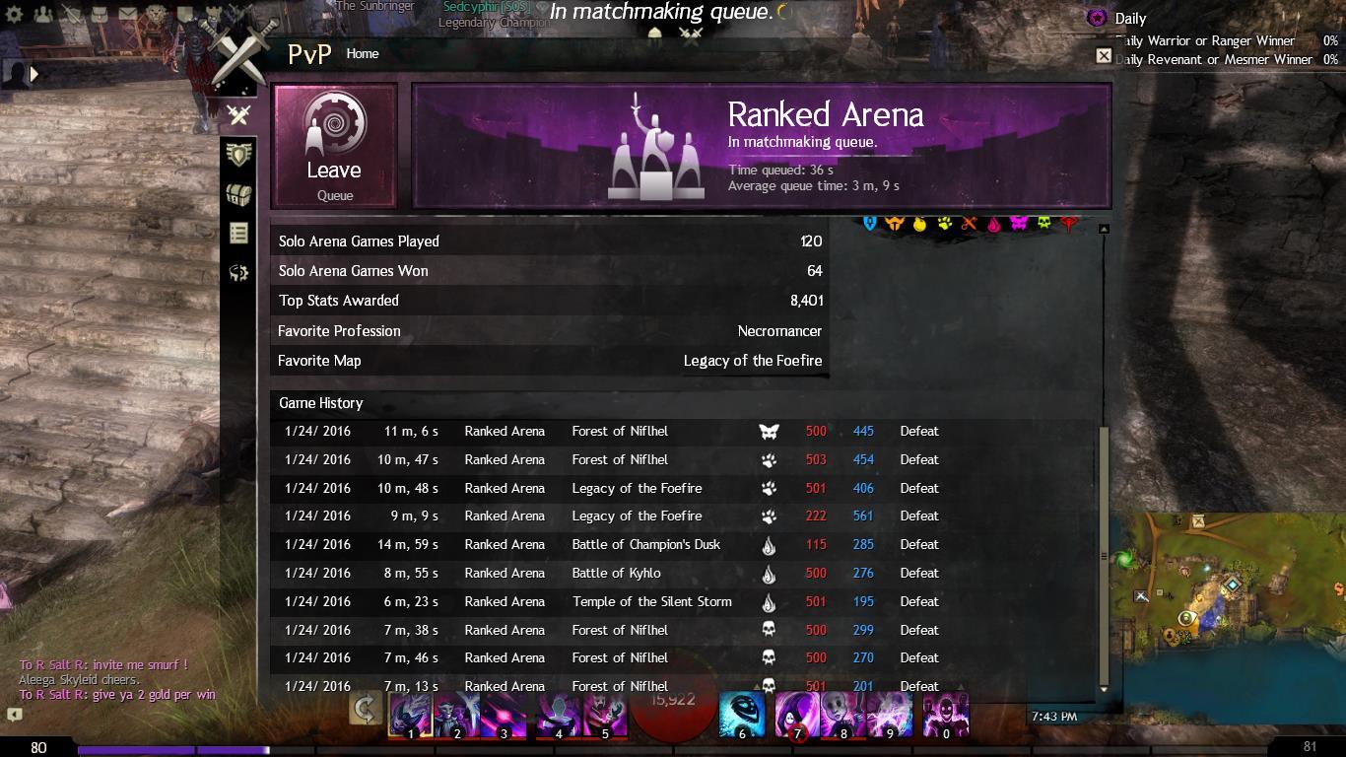
Task: Click scroll up arrow of stats panel
Action: tap(1104, 229)
